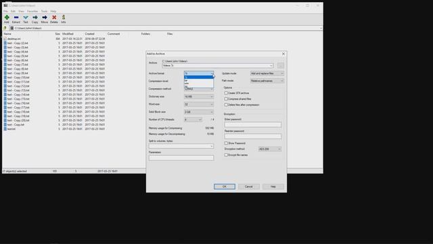The width and height of the screenshot is (433, 244).
Task: Click the icon of test - Copy (5).txt
Action: (x=5, y=56)
